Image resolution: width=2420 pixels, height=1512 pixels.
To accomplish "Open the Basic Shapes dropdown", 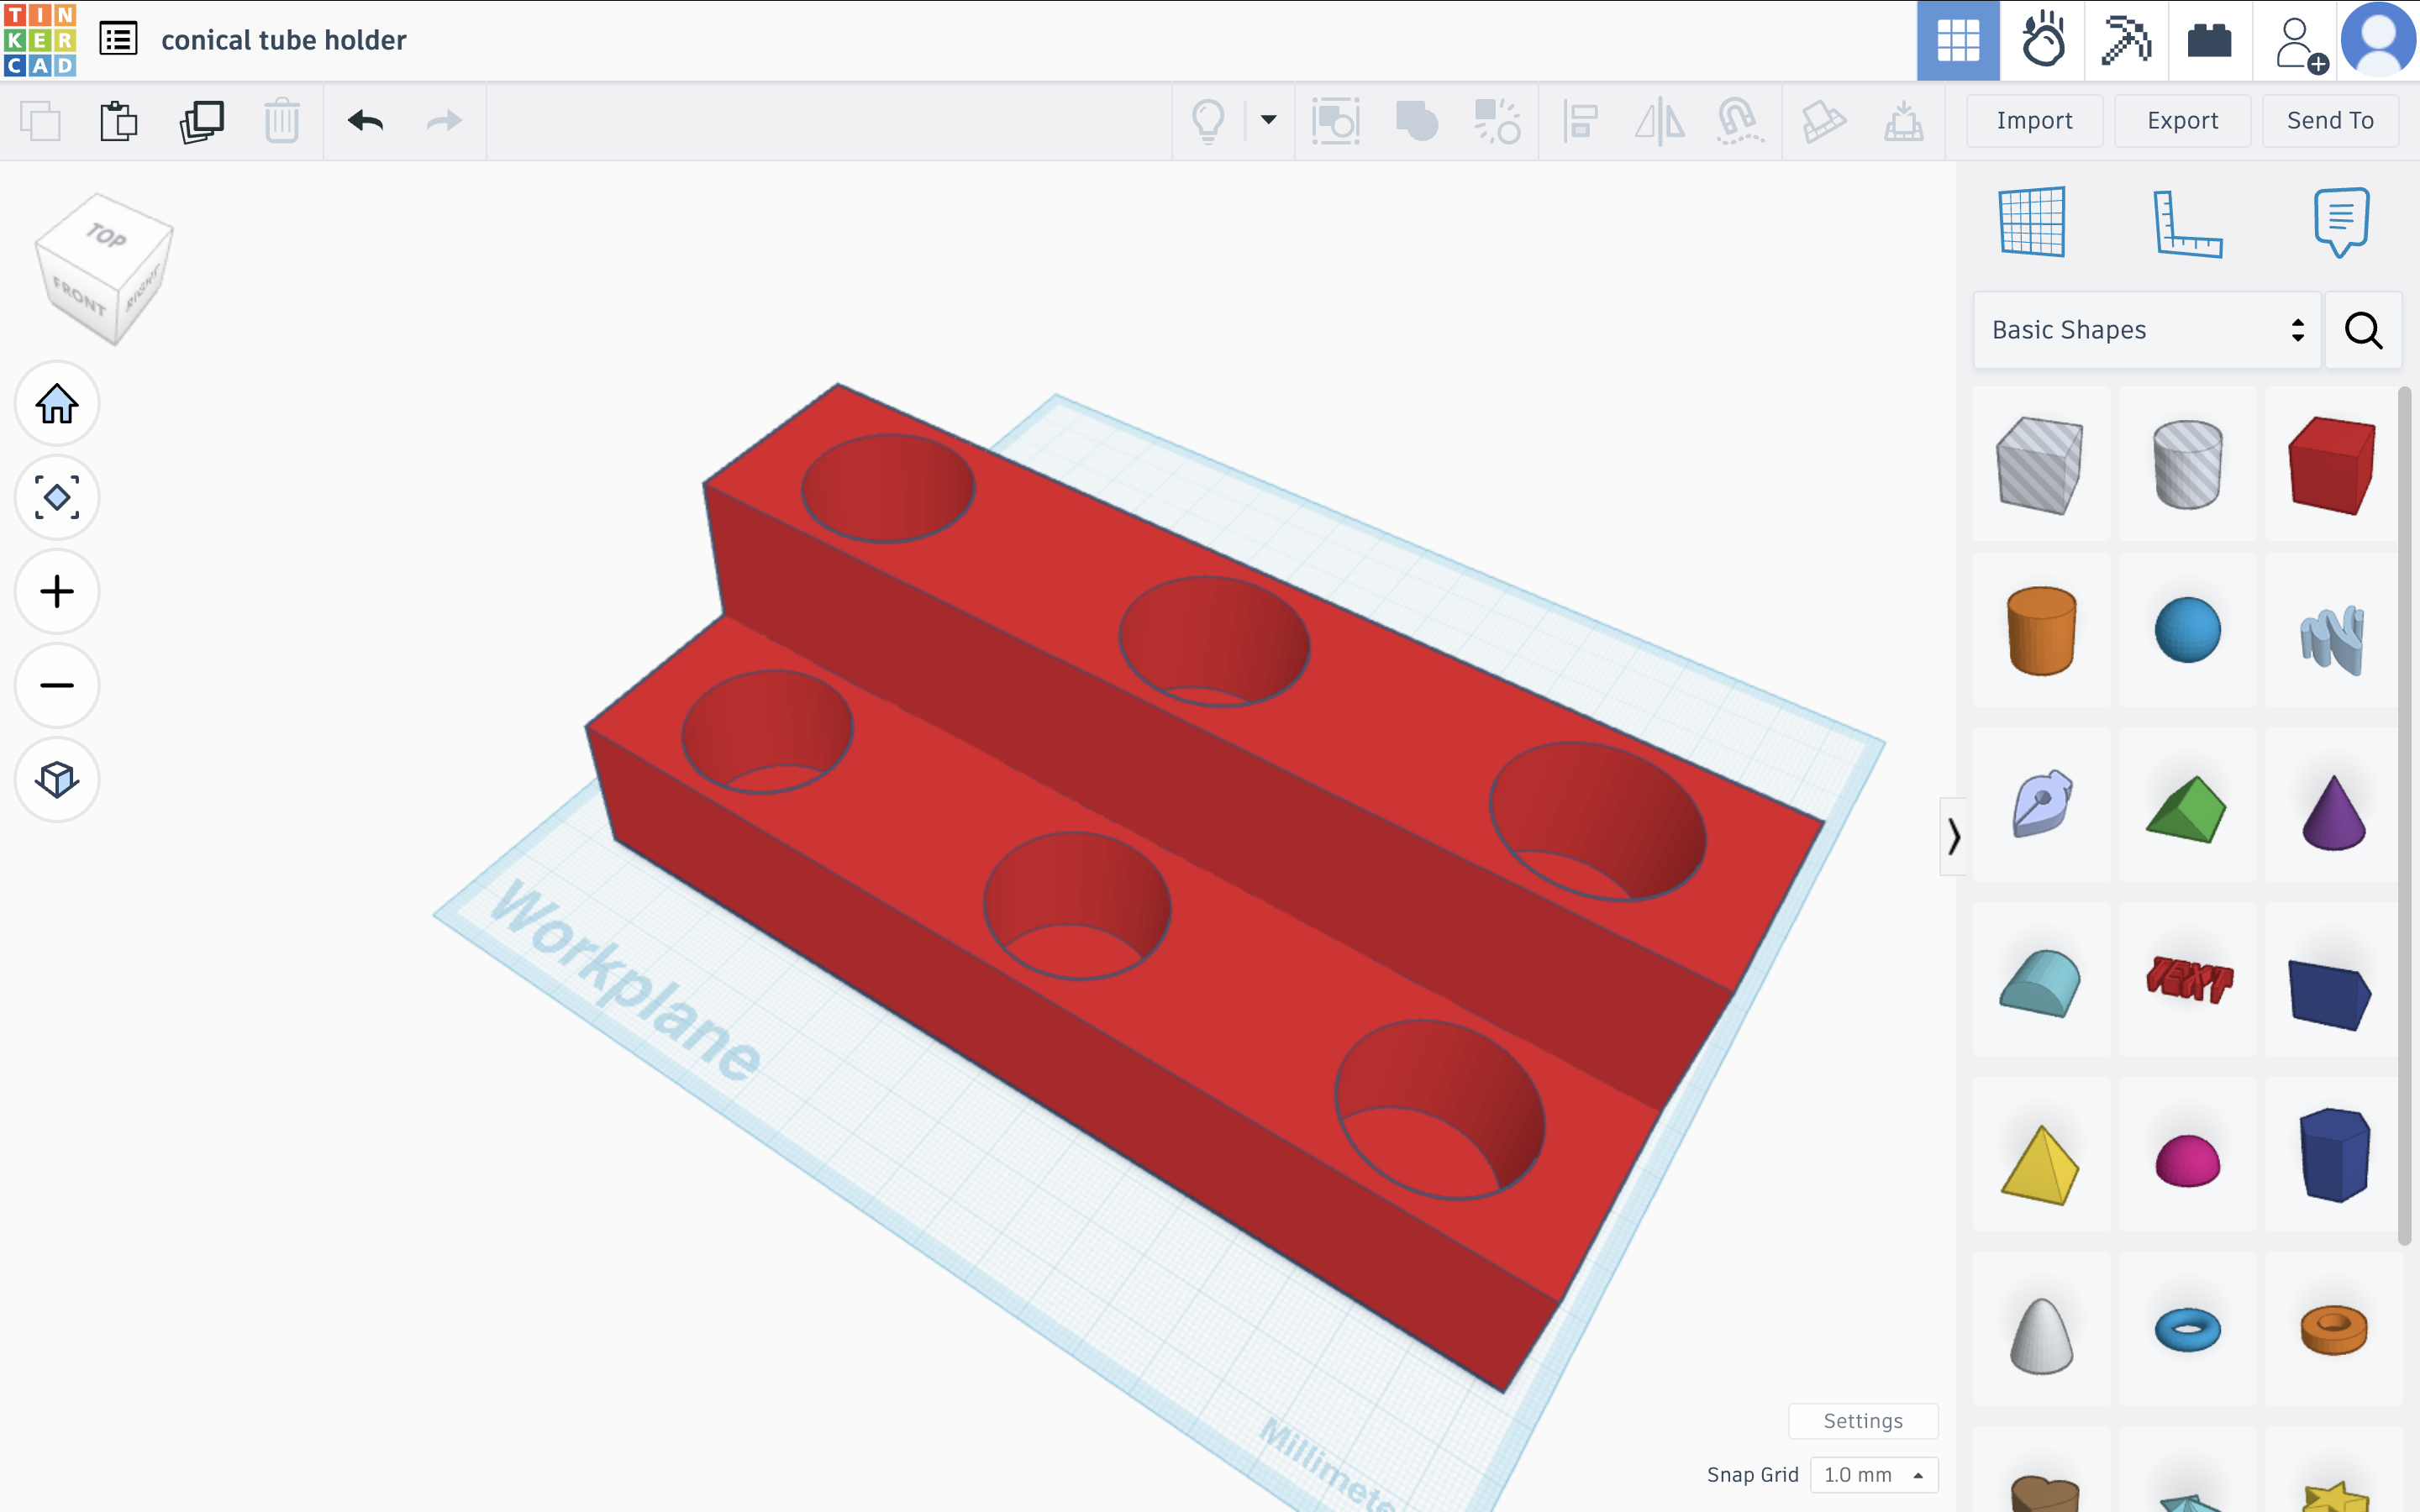I will [x=2145, y=329].
